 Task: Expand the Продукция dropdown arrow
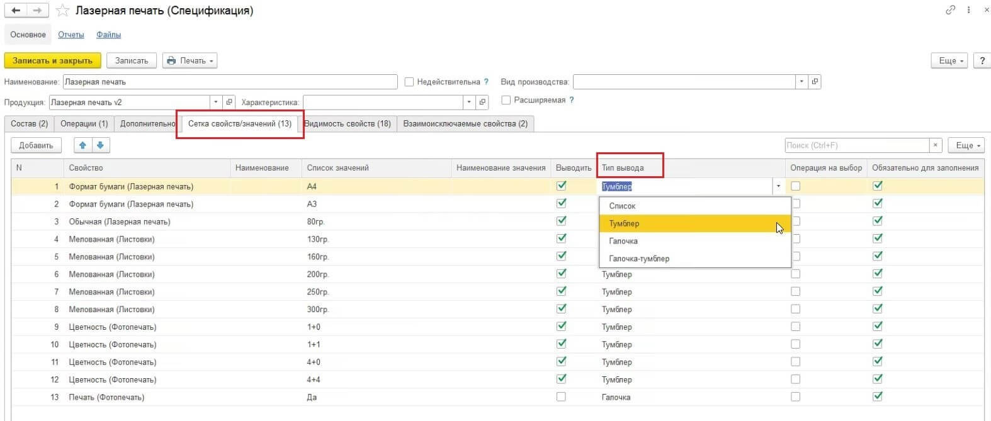216,102
